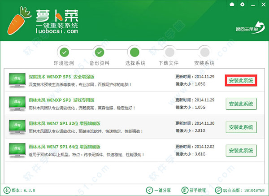Click the 下载文件 step grey circle
Screen dimensions: 269x196
coord(169,52)
